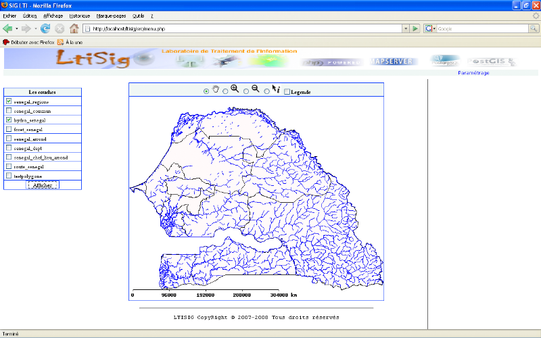The height and width of the screenshot is (338, 541).
Task: Open the Affichage menu
Action: pyautogui.click(x=53, y=15)
